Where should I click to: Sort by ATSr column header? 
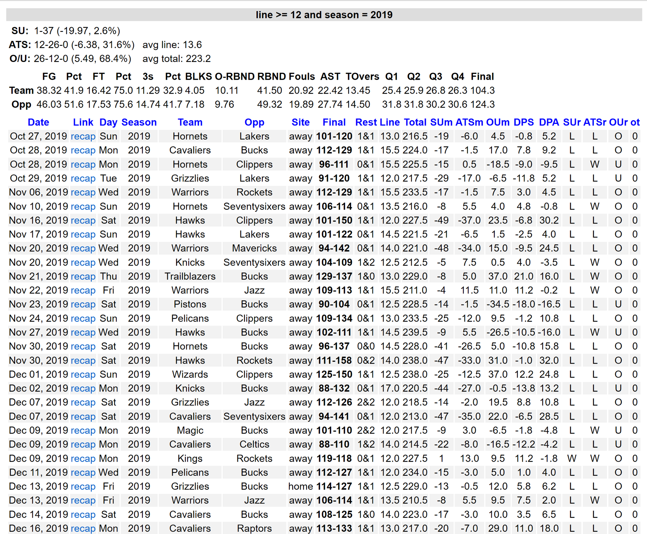point(595,122)
